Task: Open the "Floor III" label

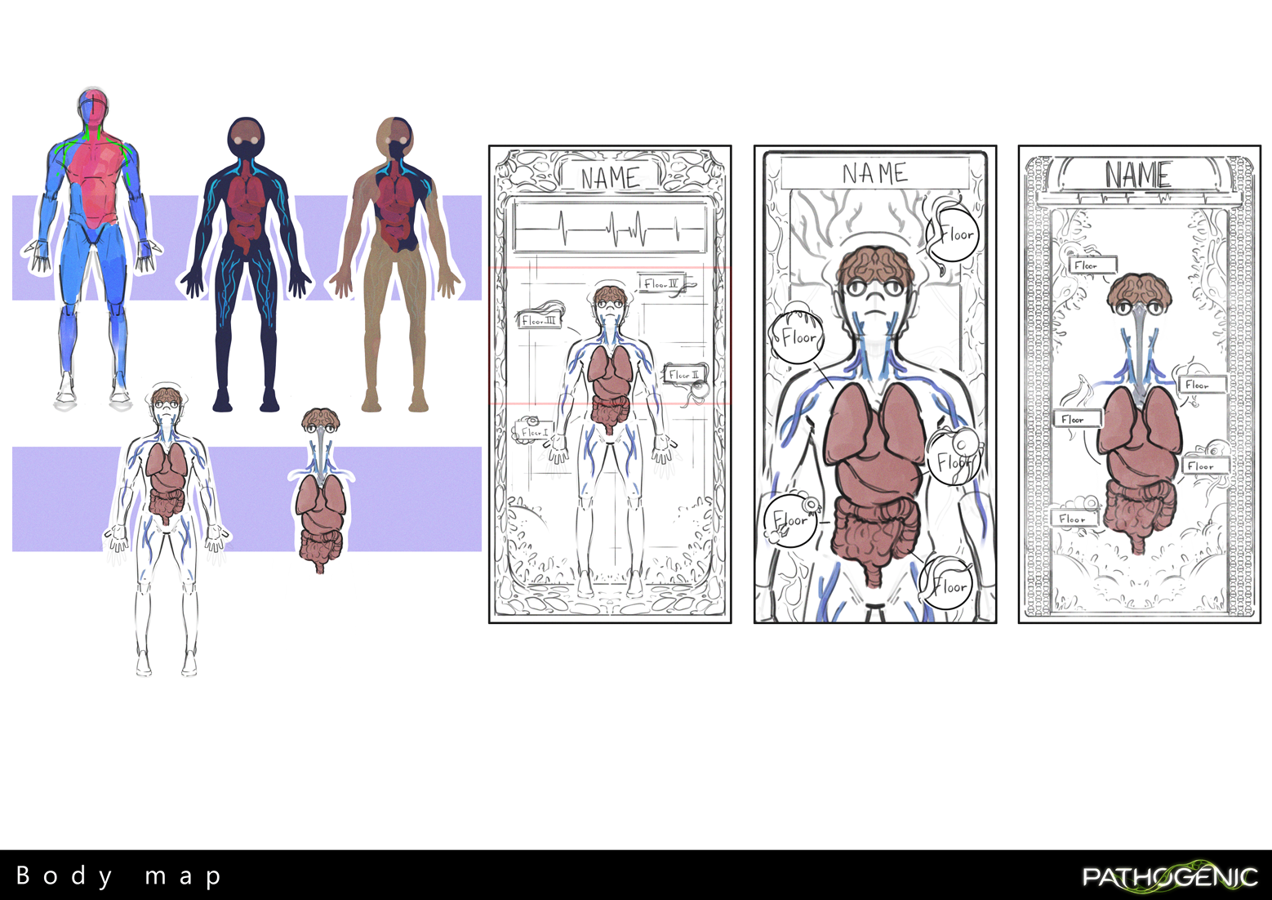Action: [x=540, y=321]
